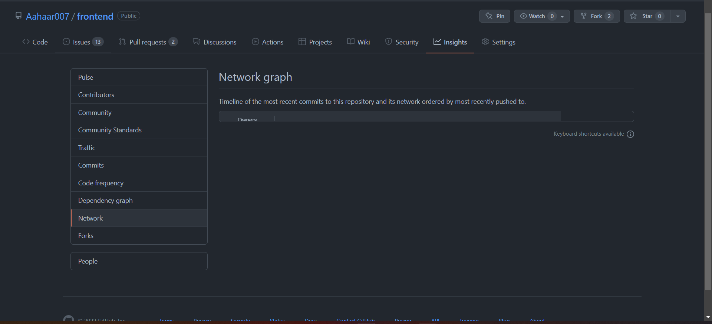Star the repository with the Star button
This screenshot has height=324, width=712.
coord(647,16)
